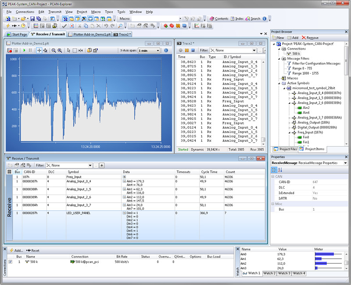
Task: Click the Add... button in Connections panel
Action: pos(16,250)
